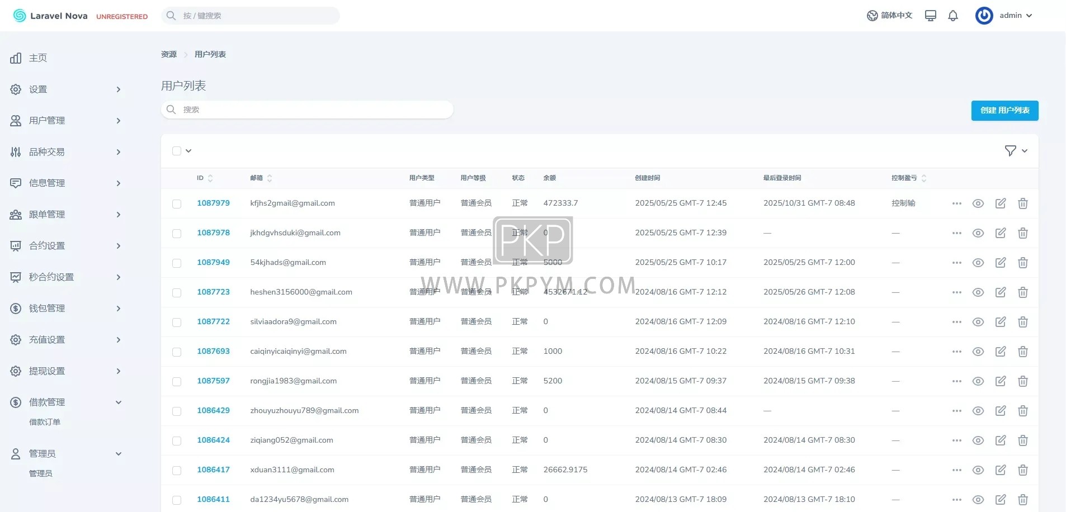The height and width of the screenshot is (512, 1066).
Task: Tick checkbox for user 1087723 row
Action: [177, 293]
